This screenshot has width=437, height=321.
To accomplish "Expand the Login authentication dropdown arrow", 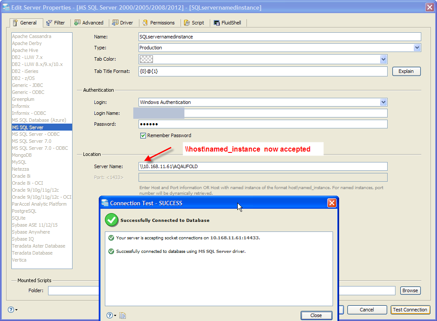I will pyautogui.click(x=384, y=102).
